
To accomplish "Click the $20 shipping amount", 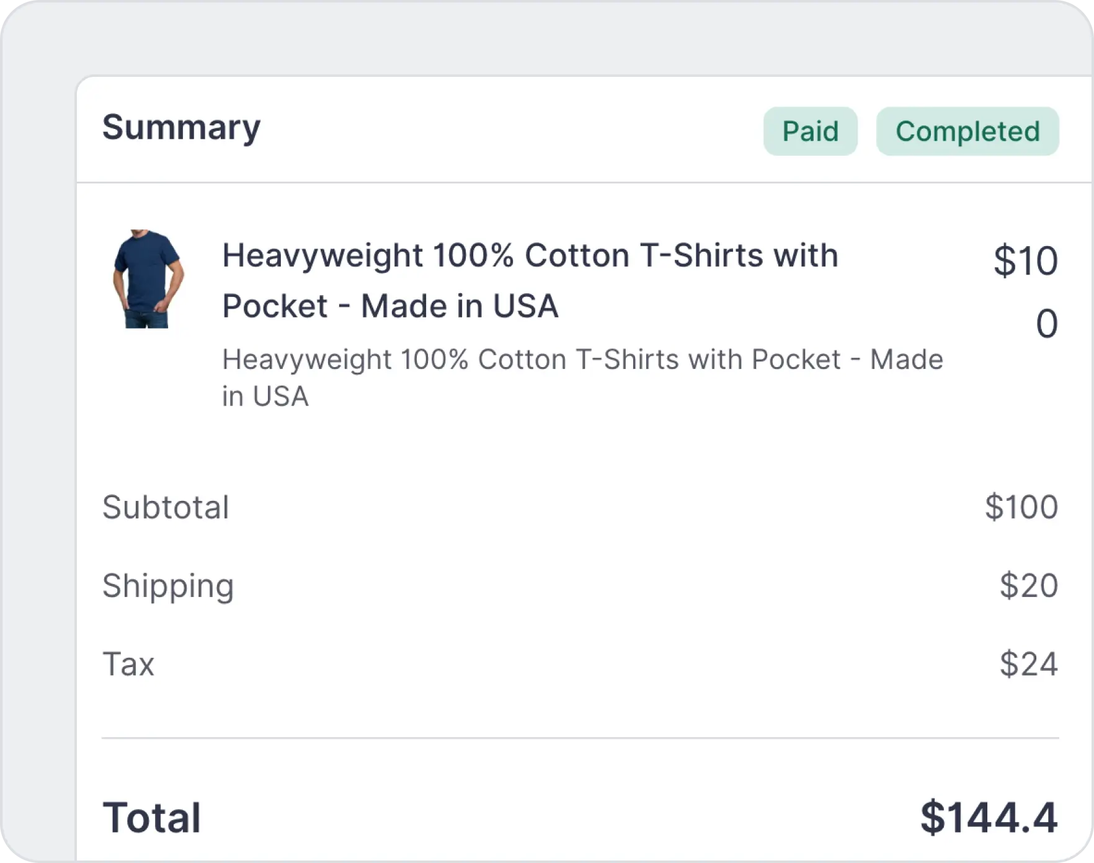I will (x=1028, y=586).
